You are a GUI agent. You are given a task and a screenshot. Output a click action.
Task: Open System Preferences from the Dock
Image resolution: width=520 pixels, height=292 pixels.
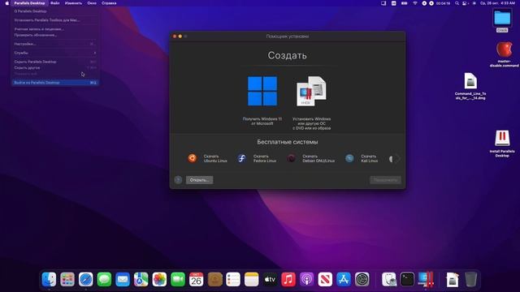click(x=362, y=279)
